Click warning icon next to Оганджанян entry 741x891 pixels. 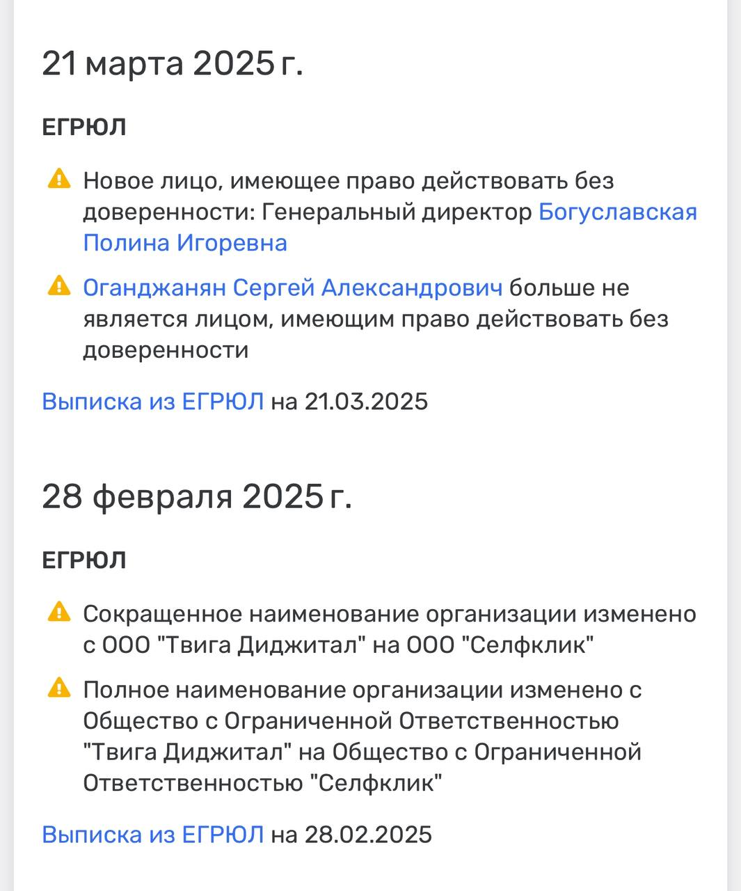59,286
